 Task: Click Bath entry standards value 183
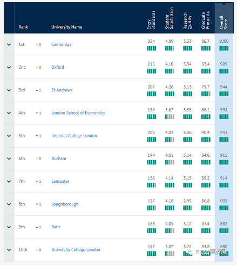coord(151,224)
